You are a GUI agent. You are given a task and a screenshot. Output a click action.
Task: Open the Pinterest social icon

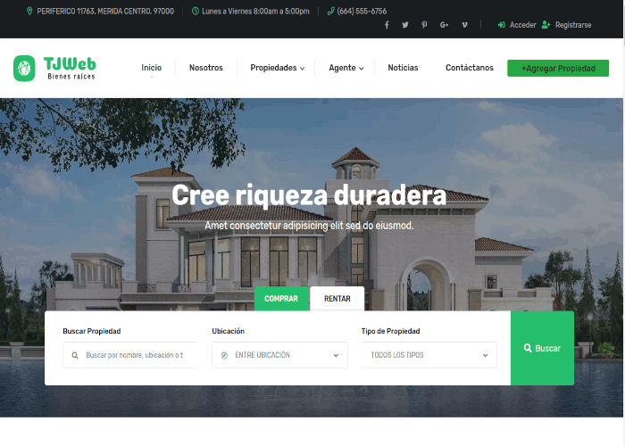424,25
